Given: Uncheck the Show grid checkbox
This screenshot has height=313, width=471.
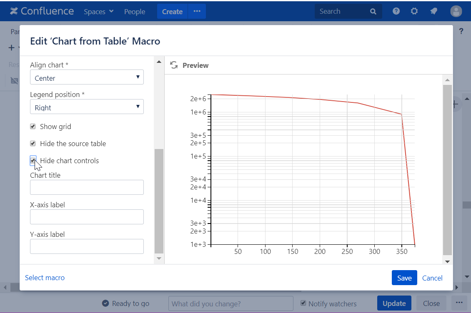Looking at the screenshot, I should coord(33,127).
